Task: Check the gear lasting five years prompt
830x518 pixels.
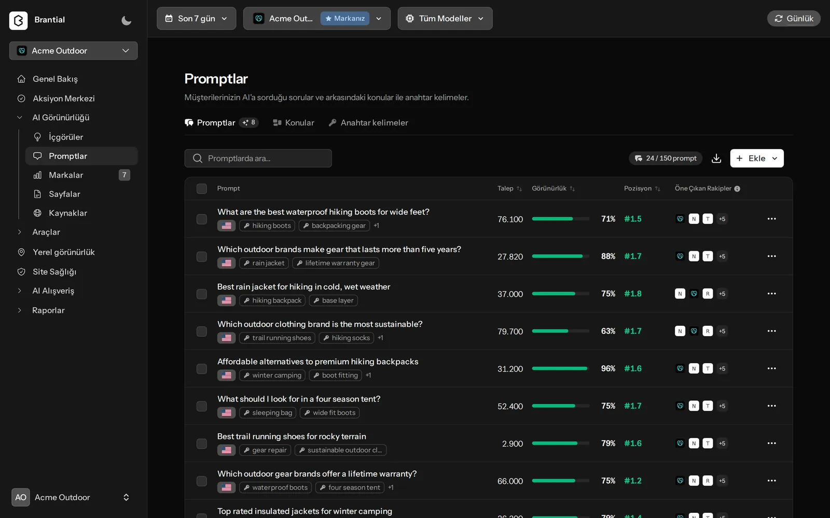Action: tap(202, 256)
